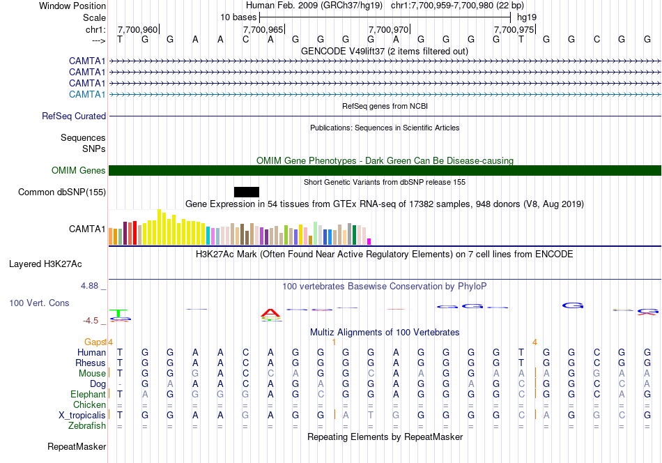
Task: Click the red A in the conservation logo
Action: [270, 314]
